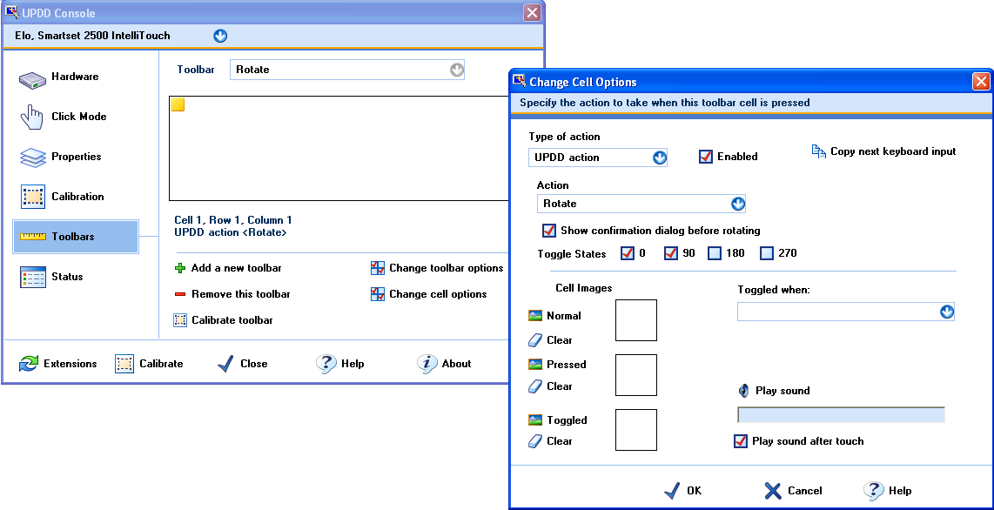Uncheck the Enabled checkbox
This screenshot has width=994, height=510.
tap(706, 157)
